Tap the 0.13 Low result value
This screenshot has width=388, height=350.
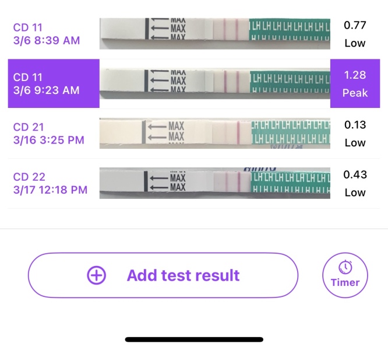(354, 134)
